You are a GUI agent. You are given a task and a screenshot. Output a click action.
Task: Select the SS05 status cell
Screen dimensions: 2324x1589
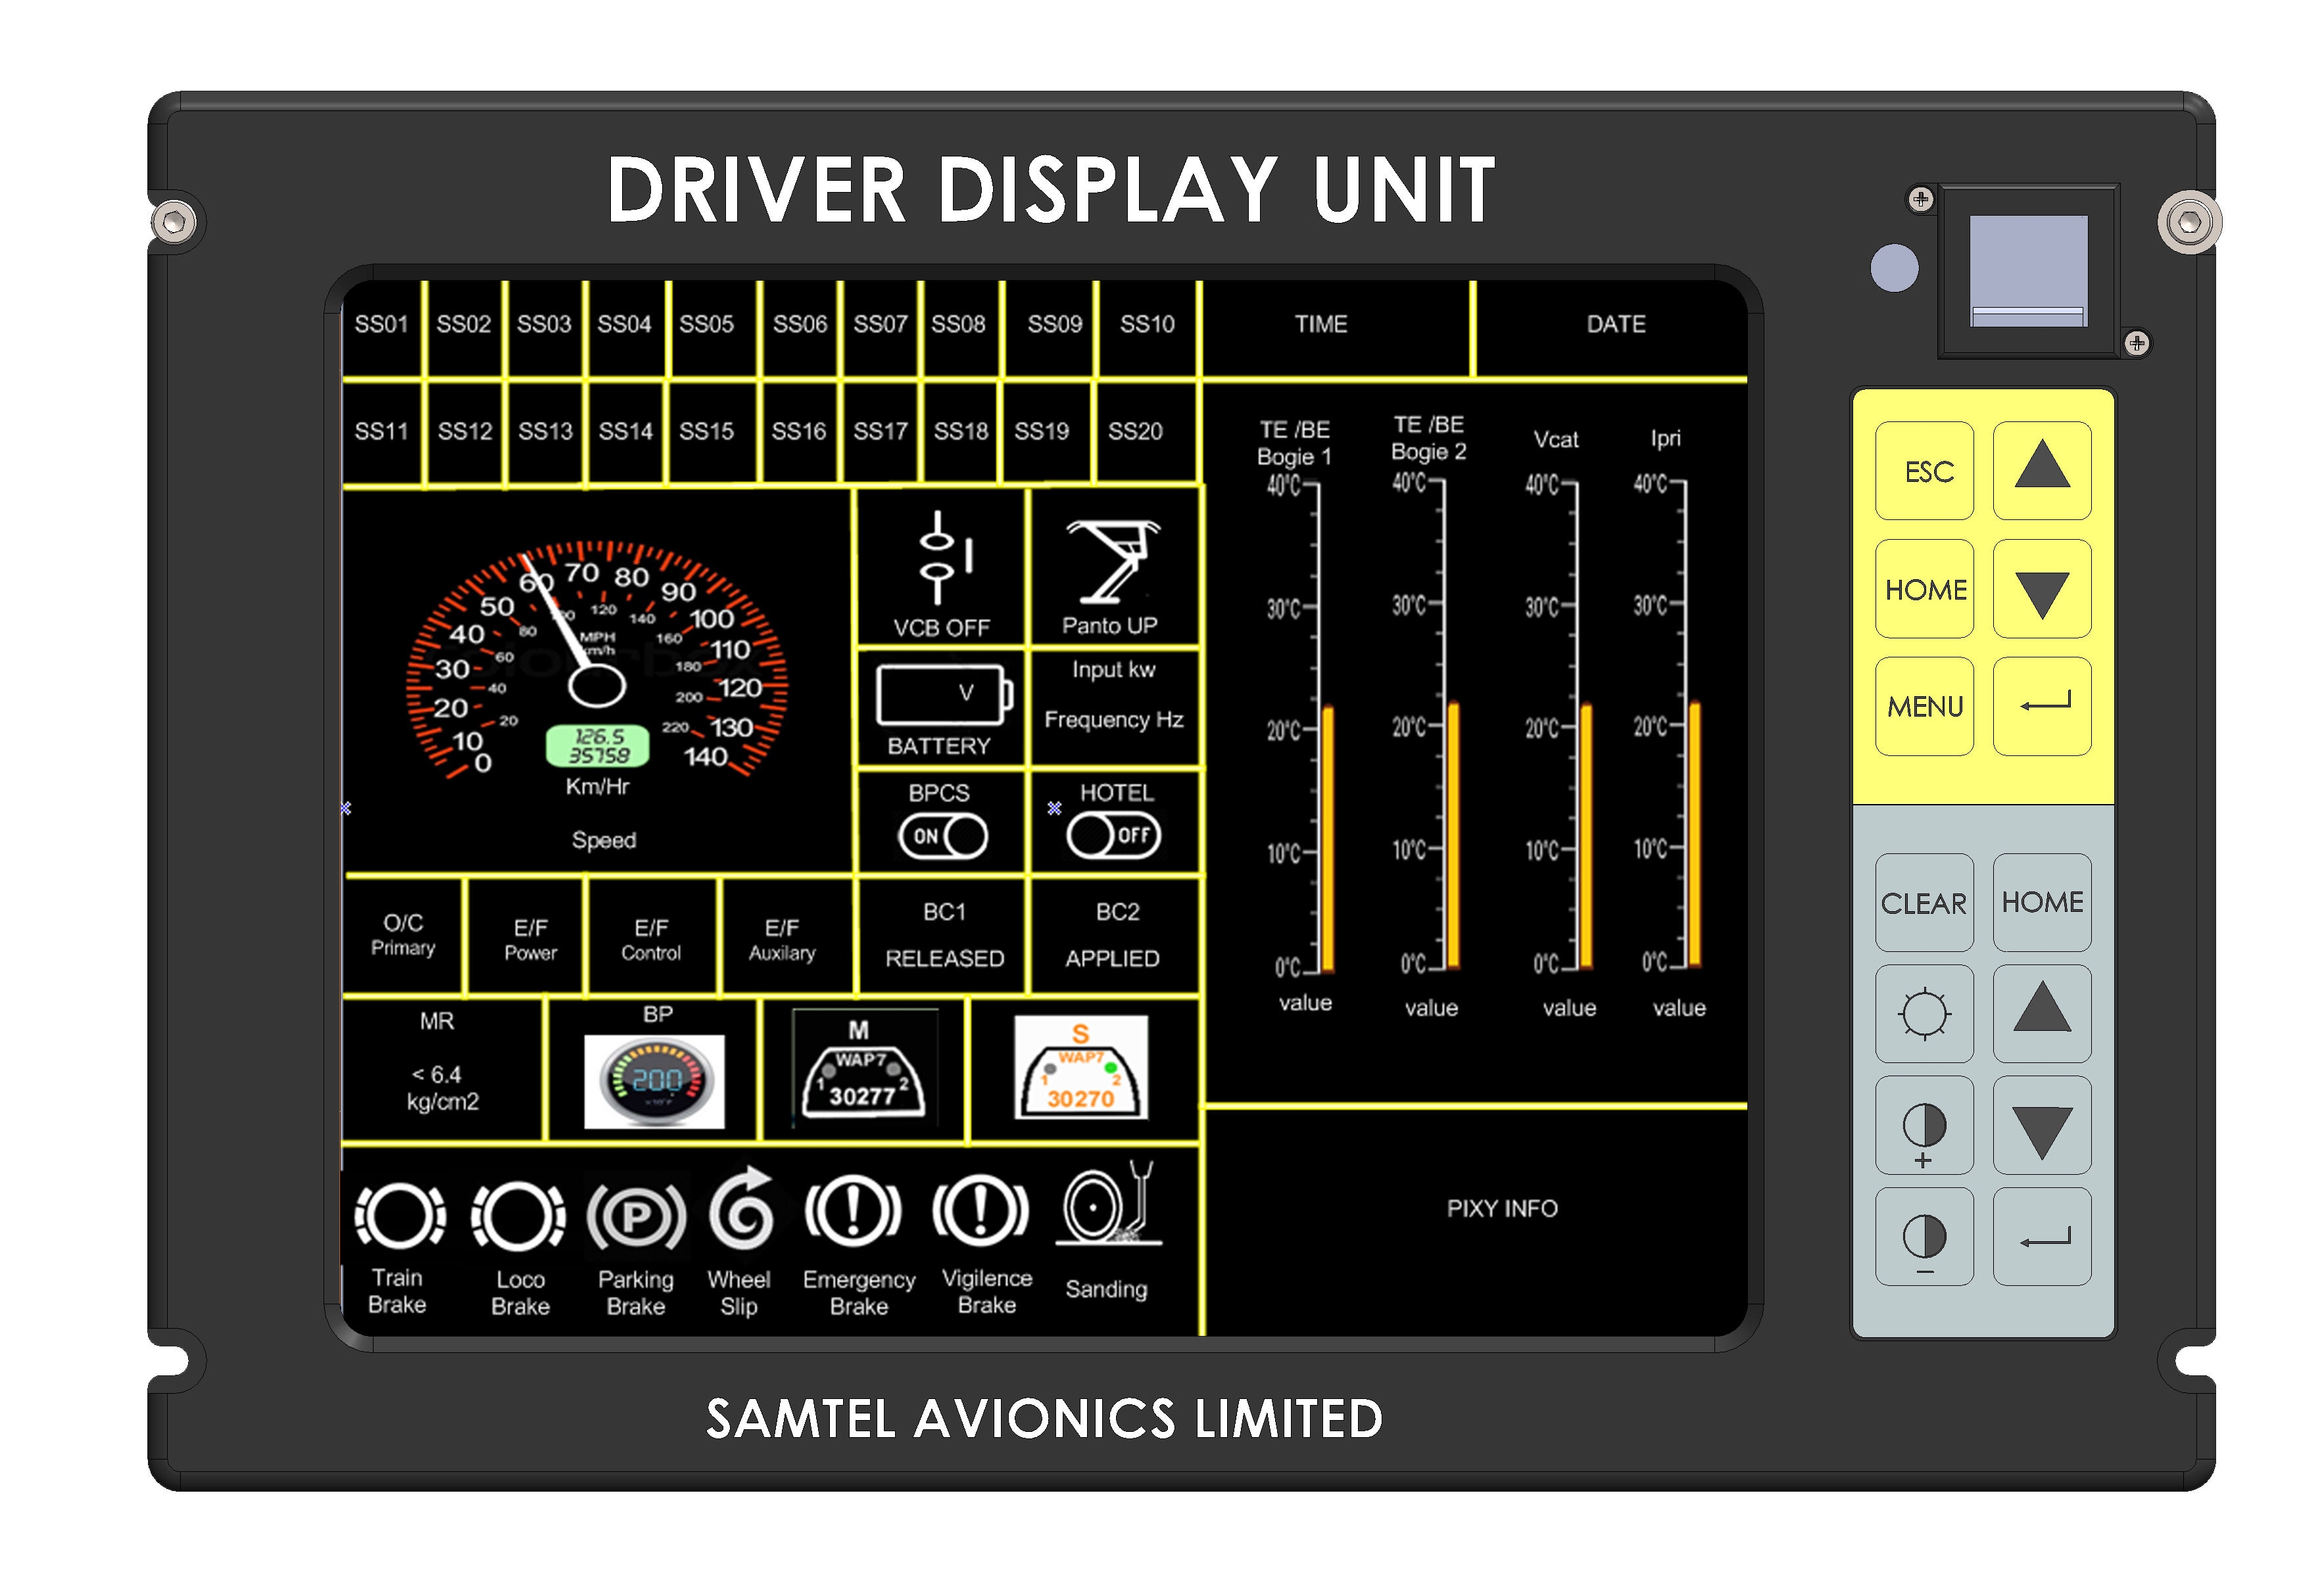pos(706,325)
